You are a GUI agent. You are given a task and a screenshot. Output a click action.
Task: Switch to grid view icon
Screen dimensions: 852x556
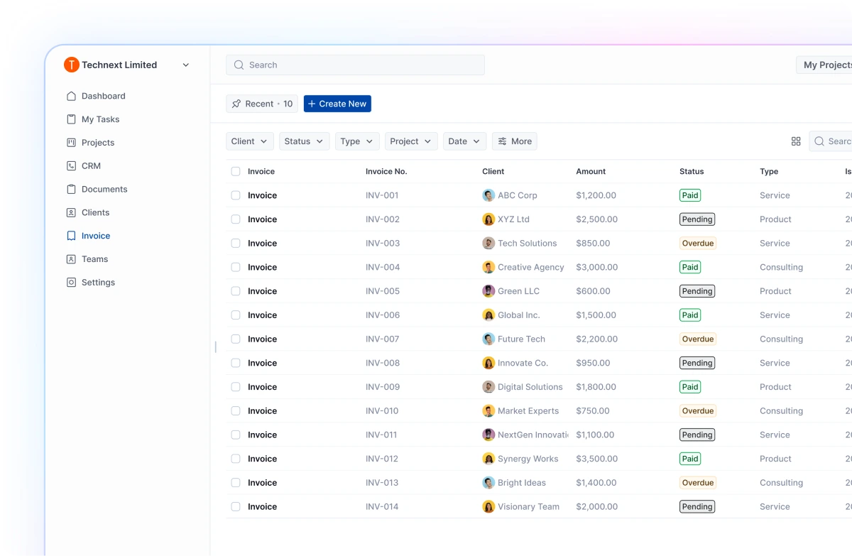[796, 141]
